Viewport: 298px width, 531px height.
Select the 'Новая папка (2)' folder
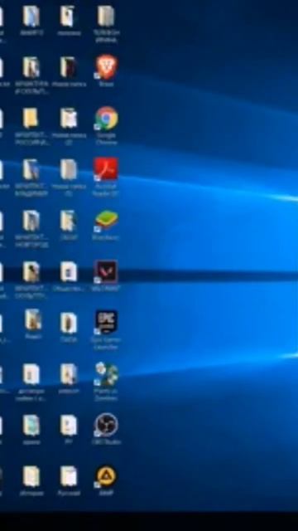pyautogui.click(x=69, y=119)
